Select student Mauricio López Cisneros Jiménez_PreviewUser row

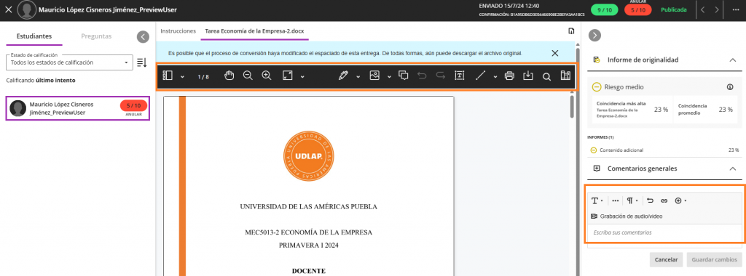(x=77, y=108)
